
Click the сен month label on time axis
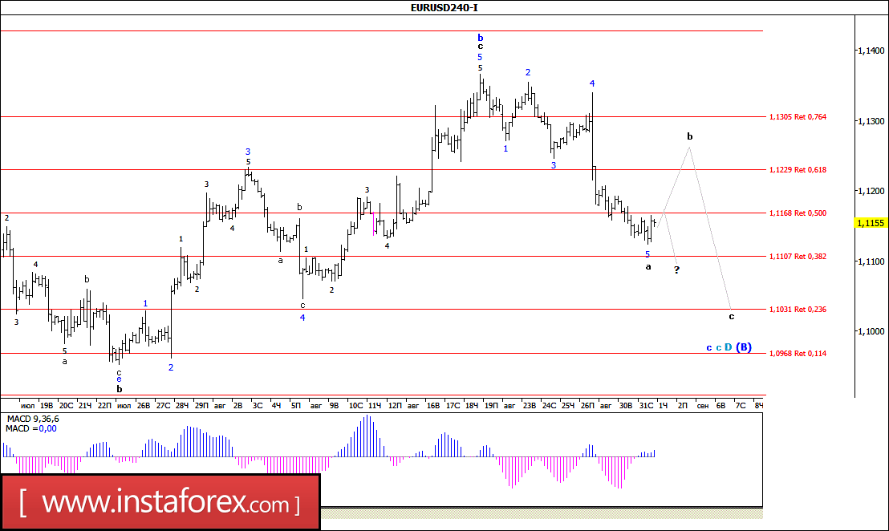click(703, 406)
